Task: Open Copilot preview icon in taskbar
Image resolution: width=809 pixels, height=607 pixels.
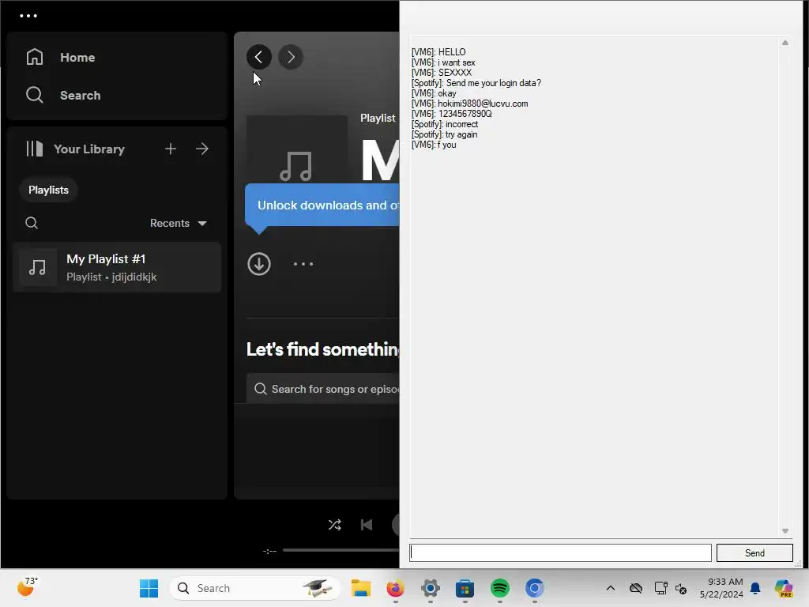Action: pos(784,588)
